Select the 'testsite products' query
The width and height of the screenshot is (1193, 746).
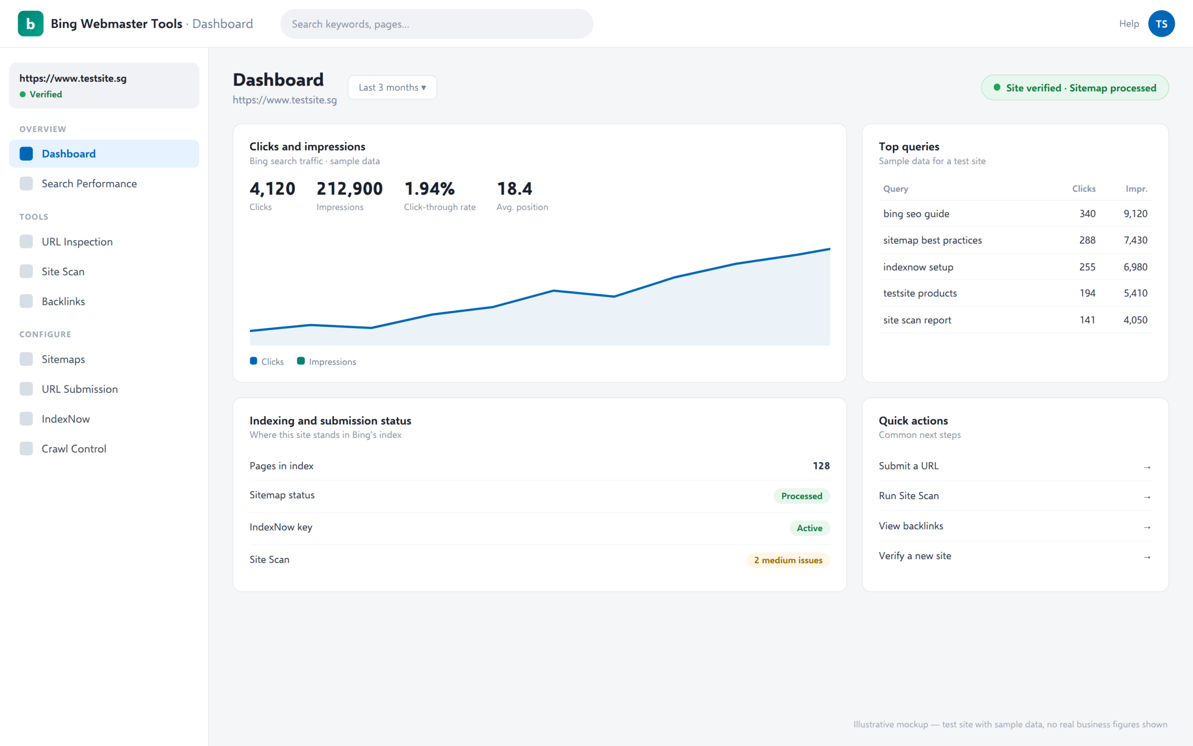(1015, 293)
